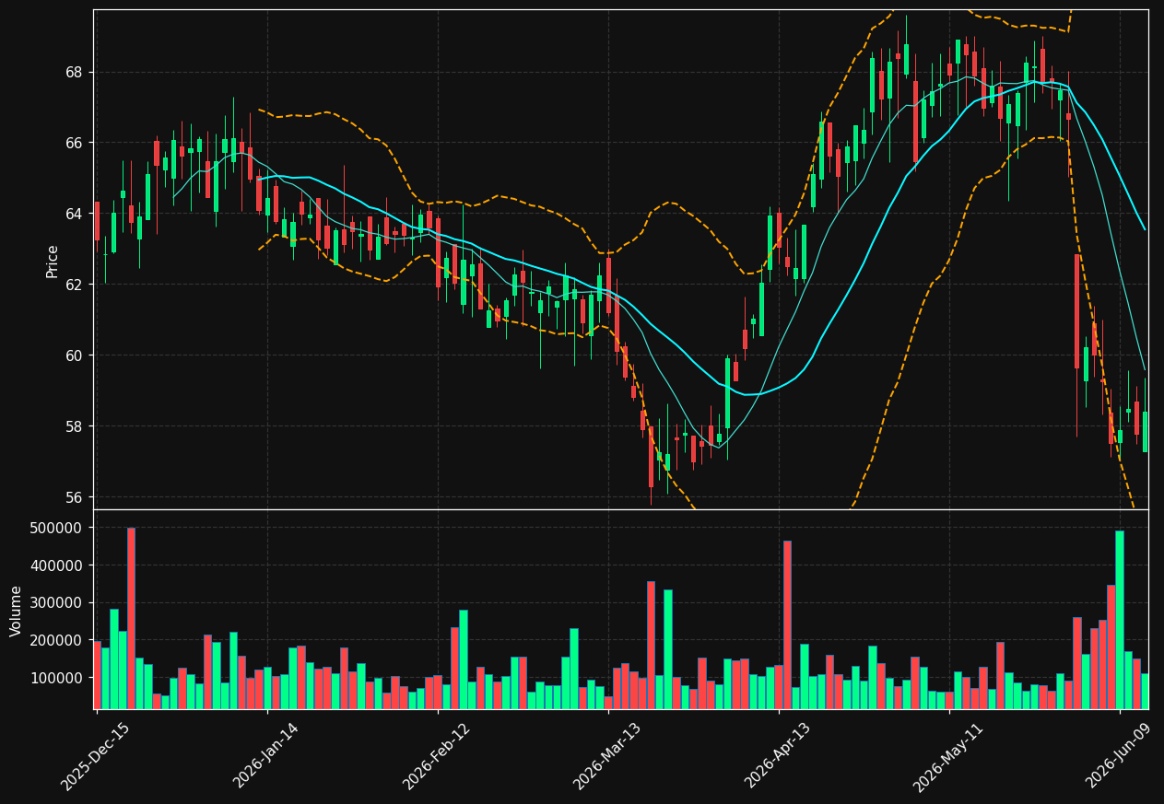1164x804 pixels.
Task: Pick the 2026-Feb-12 date label
Action: tap(436, 756)
